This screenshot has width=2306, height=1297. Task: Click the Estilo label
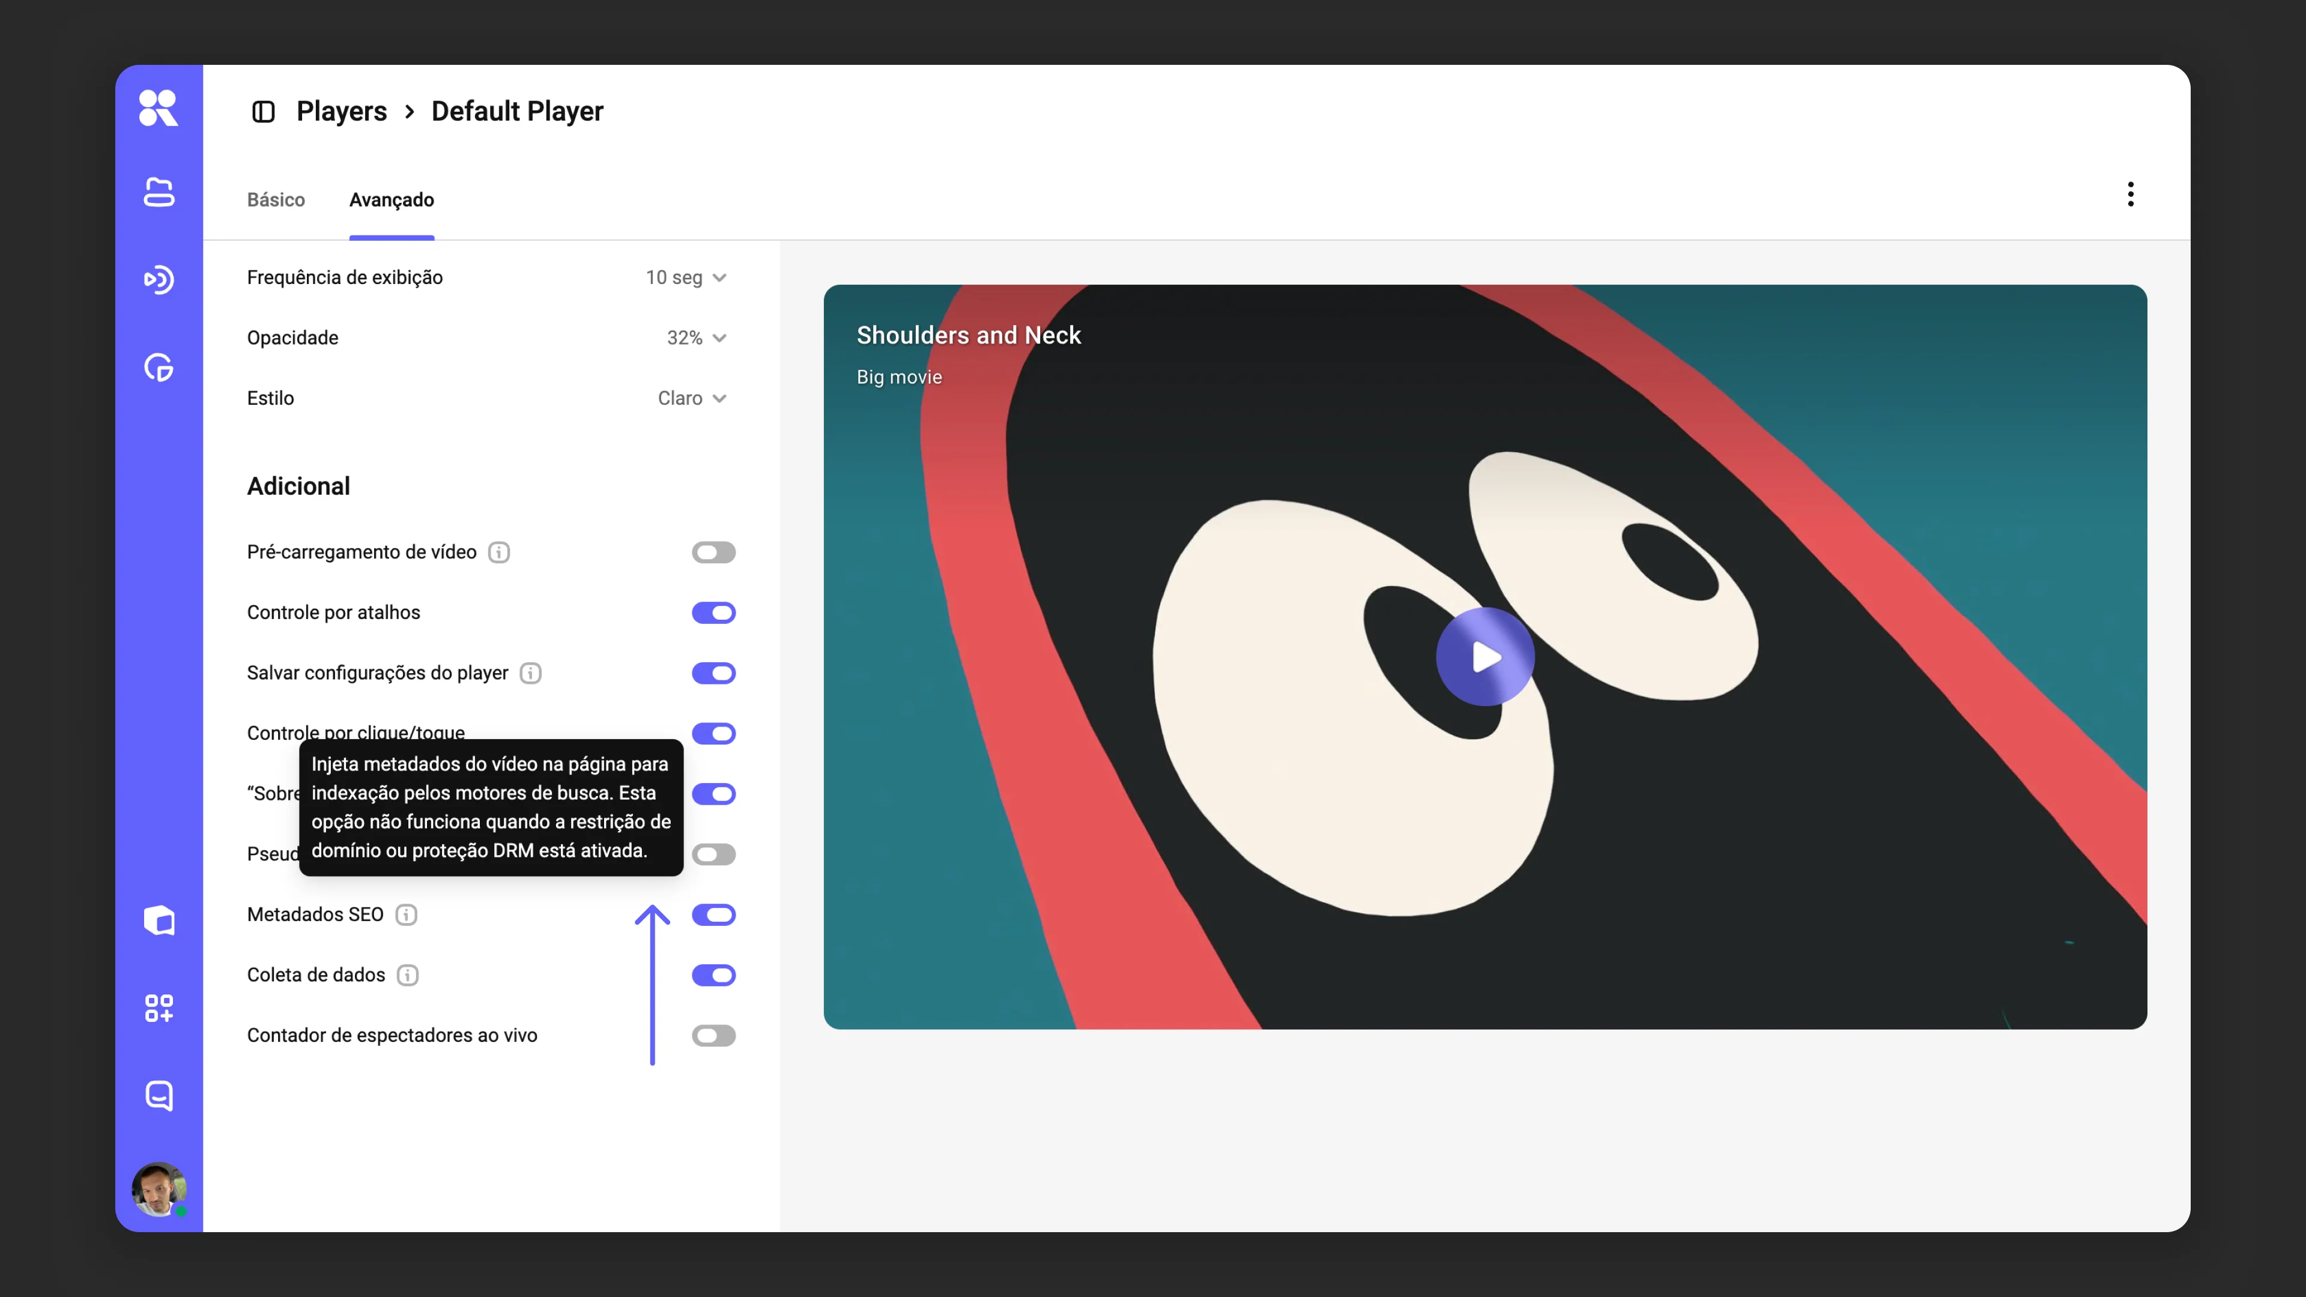pyautogui.click(x=270, y=398)
